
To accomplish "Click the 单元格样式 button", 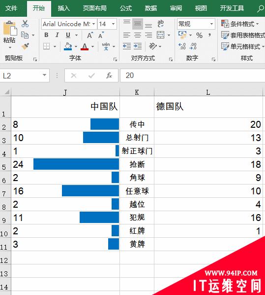I will click(242, 46).
